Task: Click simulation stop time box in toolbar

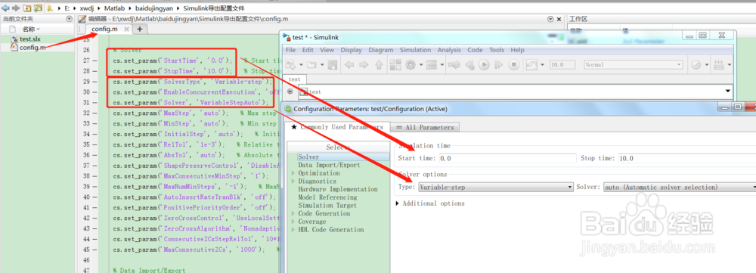Action: (562, 64)
